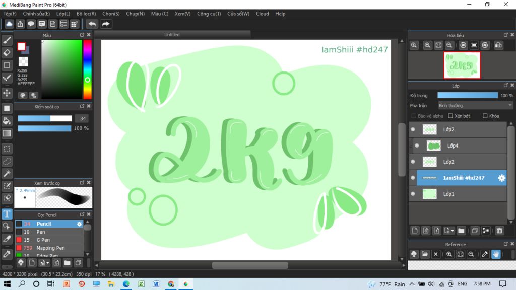Open the Lớp(L) menu

[x=63, y=14]
